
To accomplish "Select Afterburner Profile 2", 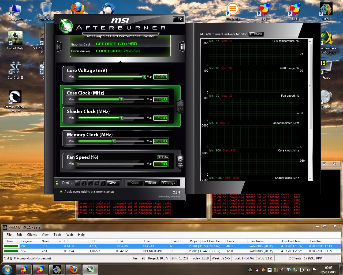I will [84, 183].
